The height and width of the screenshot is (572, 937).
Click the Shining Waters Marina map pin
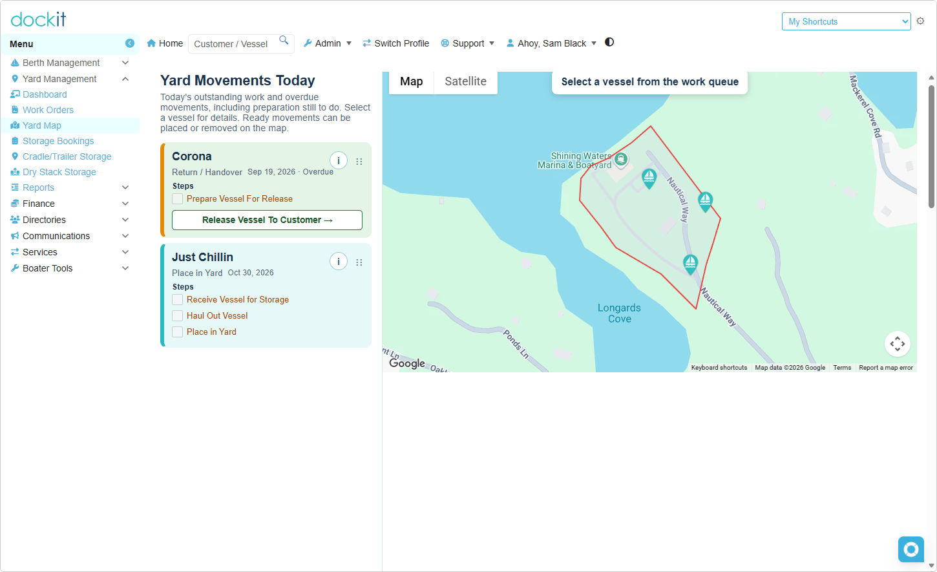[x=621, y=159]
